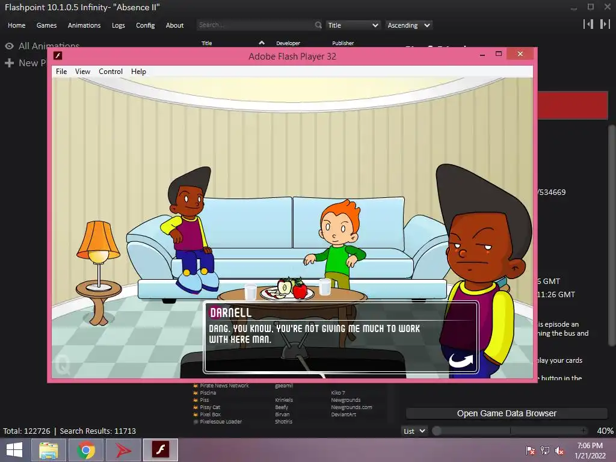The height and width of the screenshot is (462, 616).
Task: Click the icon beside Piscina row
Action: 196,393
